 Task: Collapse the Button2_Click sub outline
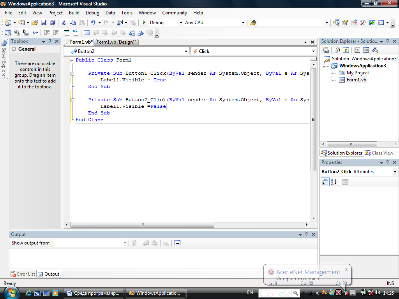tap(72, 100)
